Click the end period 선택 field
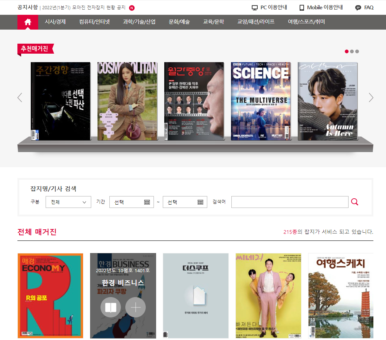This screenshot has width=386, height=340. (x=185, y=202)
